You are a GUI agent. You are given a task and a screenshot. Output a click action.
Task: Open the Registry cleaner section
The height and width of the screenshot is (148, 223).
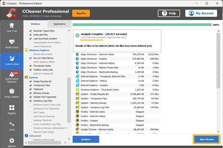coord(12,110)
